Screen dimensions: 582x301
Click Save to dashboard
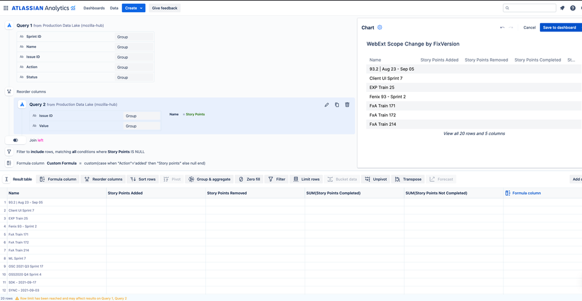pos(560,27)
